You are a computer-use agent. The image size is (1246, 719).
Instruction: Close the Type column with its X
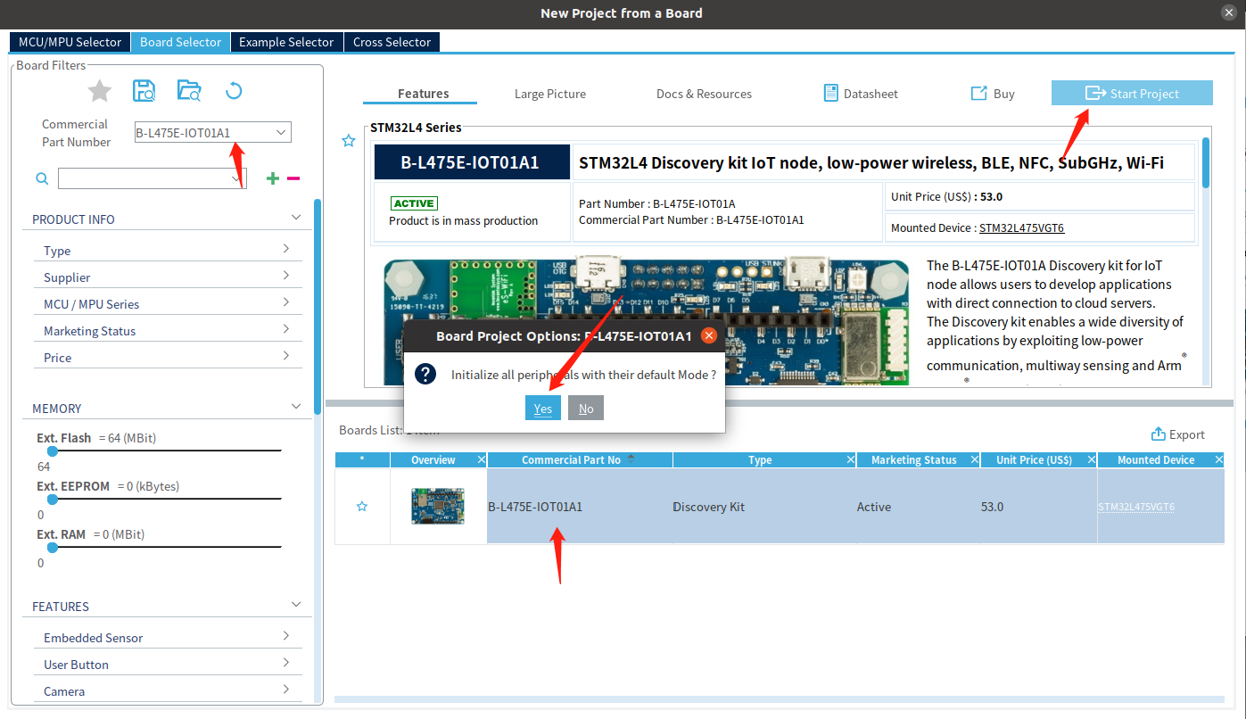851,459
